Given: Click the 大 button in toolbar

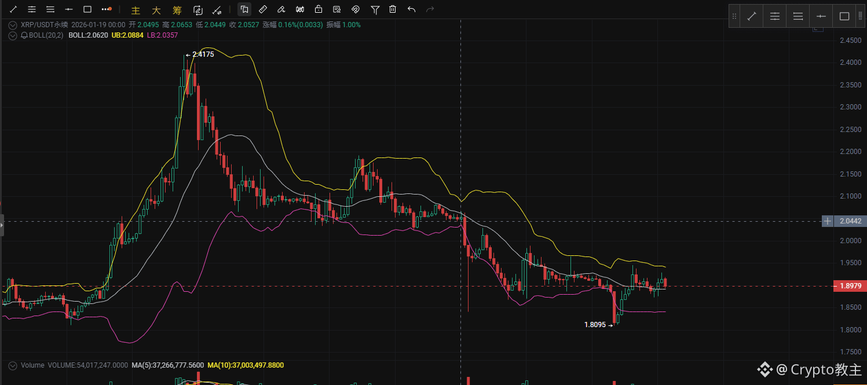Looking at the screenshot, I should click(156, 10).
